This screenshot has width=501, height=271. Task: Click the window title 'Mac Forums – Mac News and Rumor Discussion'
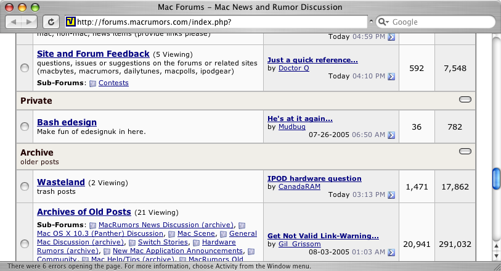[250, 7]
